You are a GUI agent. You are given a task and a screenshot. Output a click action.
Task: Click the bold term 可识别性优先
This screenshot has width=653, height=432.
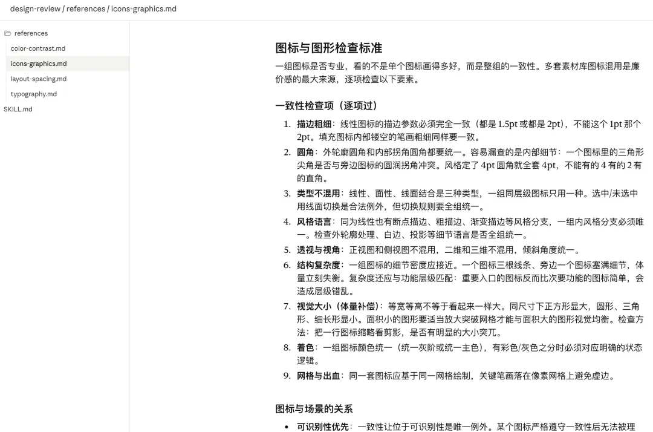click(x=323, y=427)
